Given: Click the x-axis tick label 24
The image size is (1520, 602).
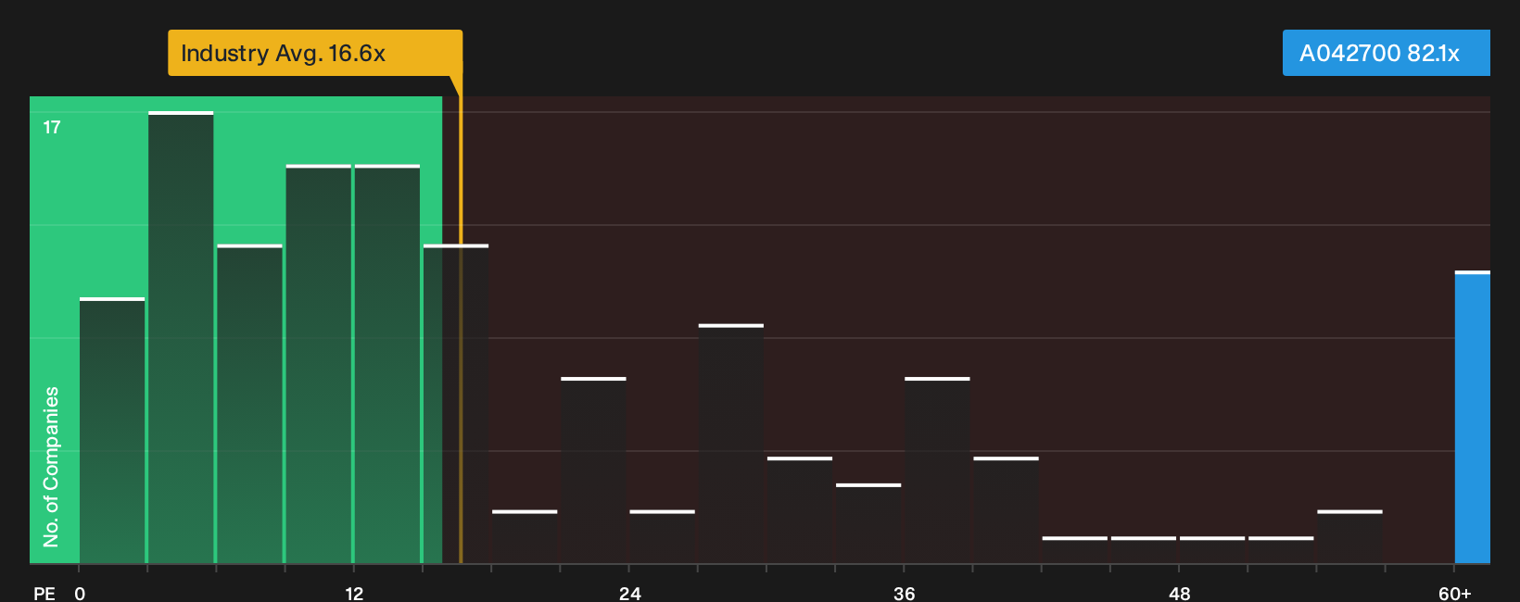Looking at the screenshot, I should 629,594.
